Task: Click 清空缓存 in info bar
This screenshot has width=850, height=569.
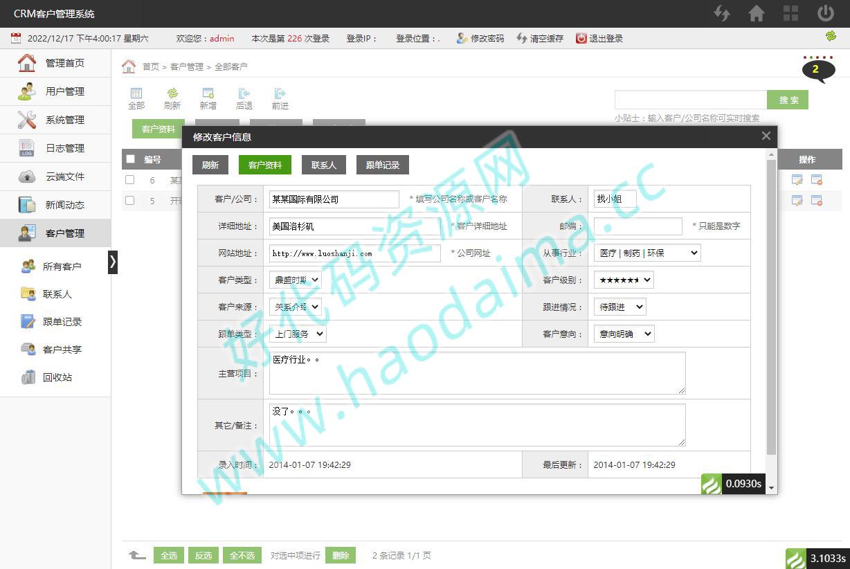Action: [x=540, y=38]
